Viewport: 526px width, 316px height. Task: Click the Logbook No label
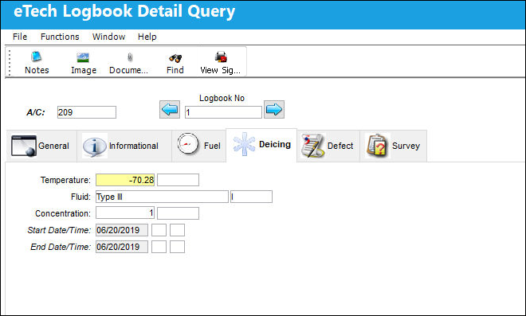point(222,98)
